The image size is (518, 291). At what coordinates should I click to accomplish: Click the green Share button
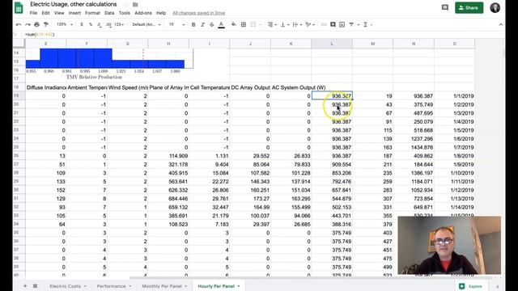469,7
